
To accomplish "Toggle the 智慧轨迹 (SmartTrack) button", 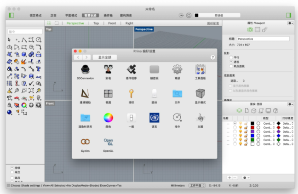I will [90, 15].
